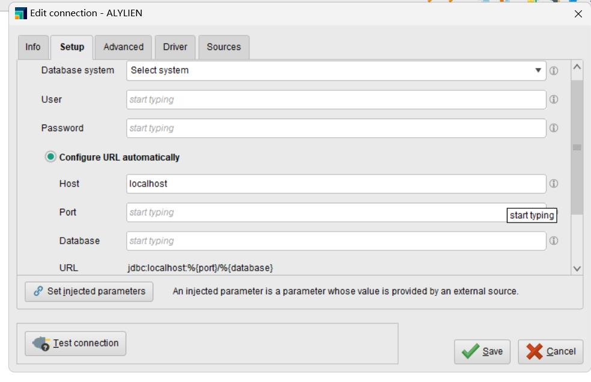Viewport: 591px width, 382px height.
Task: Click info icon next to Password field
Action: tap(553, 128)
